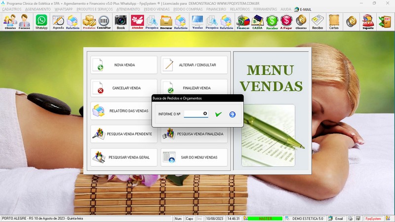The width and height of the screenshot is (395, 222).
Task: Click the 14:46:31 time in status bar
Action: point(234,219)
